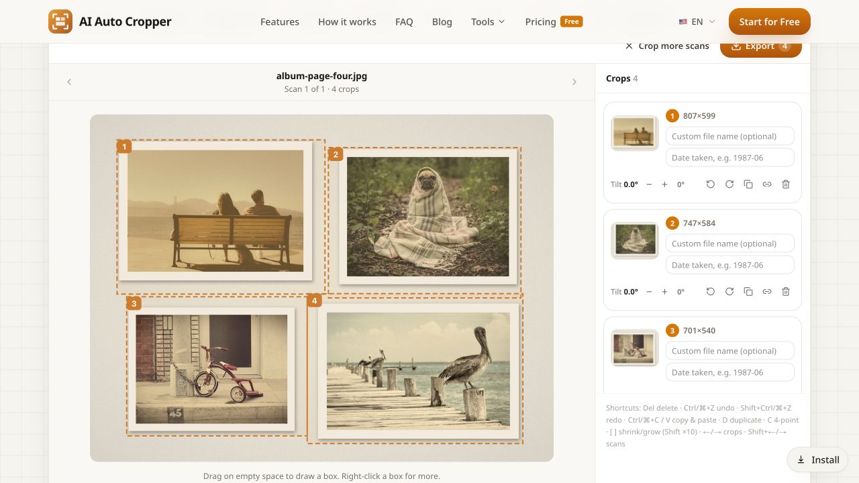859x483 pixels.
Task: Click crop 1 custom file name field
Action: pos(729,136)
